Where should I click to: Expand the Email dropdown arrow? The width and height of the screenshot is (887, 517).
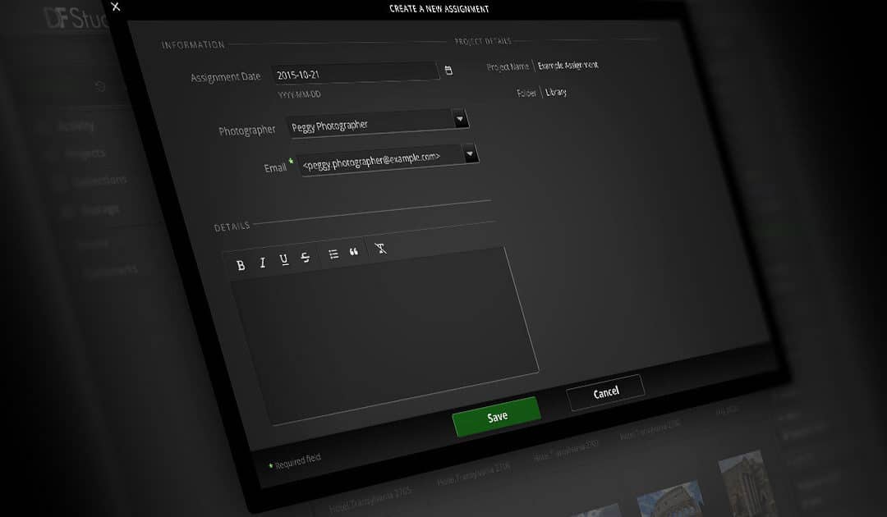coord(470,153)
